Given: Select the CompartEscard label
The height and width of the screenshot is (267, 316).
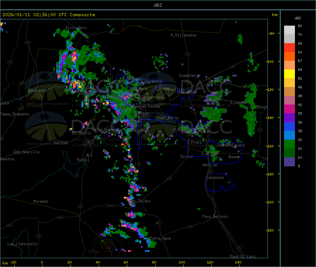Looking at the screenshot, I should 231,145.
